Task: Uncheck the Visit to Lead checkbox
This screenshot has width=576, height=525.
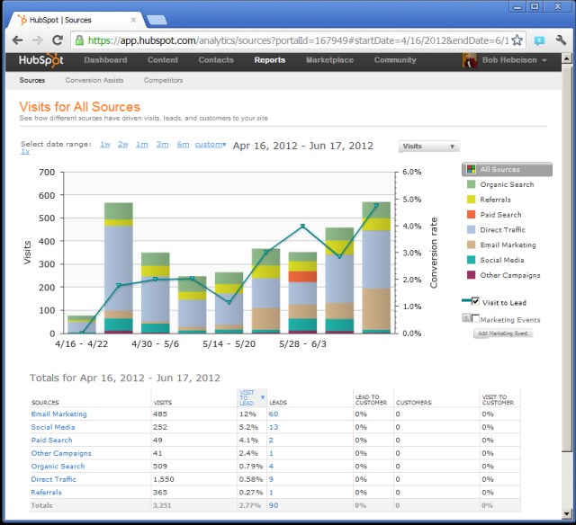Action: pos(475,302)
